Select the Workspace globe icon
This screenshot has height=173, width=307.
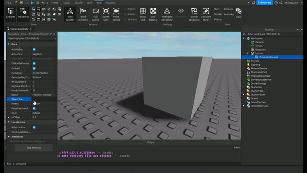point(248,38)
